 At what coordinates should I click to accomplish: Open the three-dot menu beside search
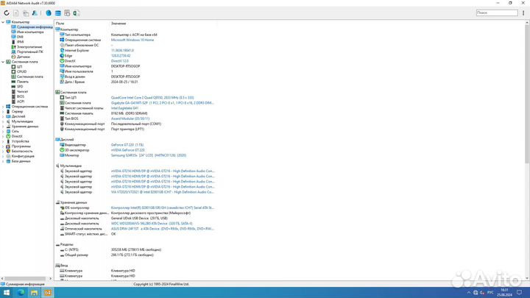coord(523,13)
